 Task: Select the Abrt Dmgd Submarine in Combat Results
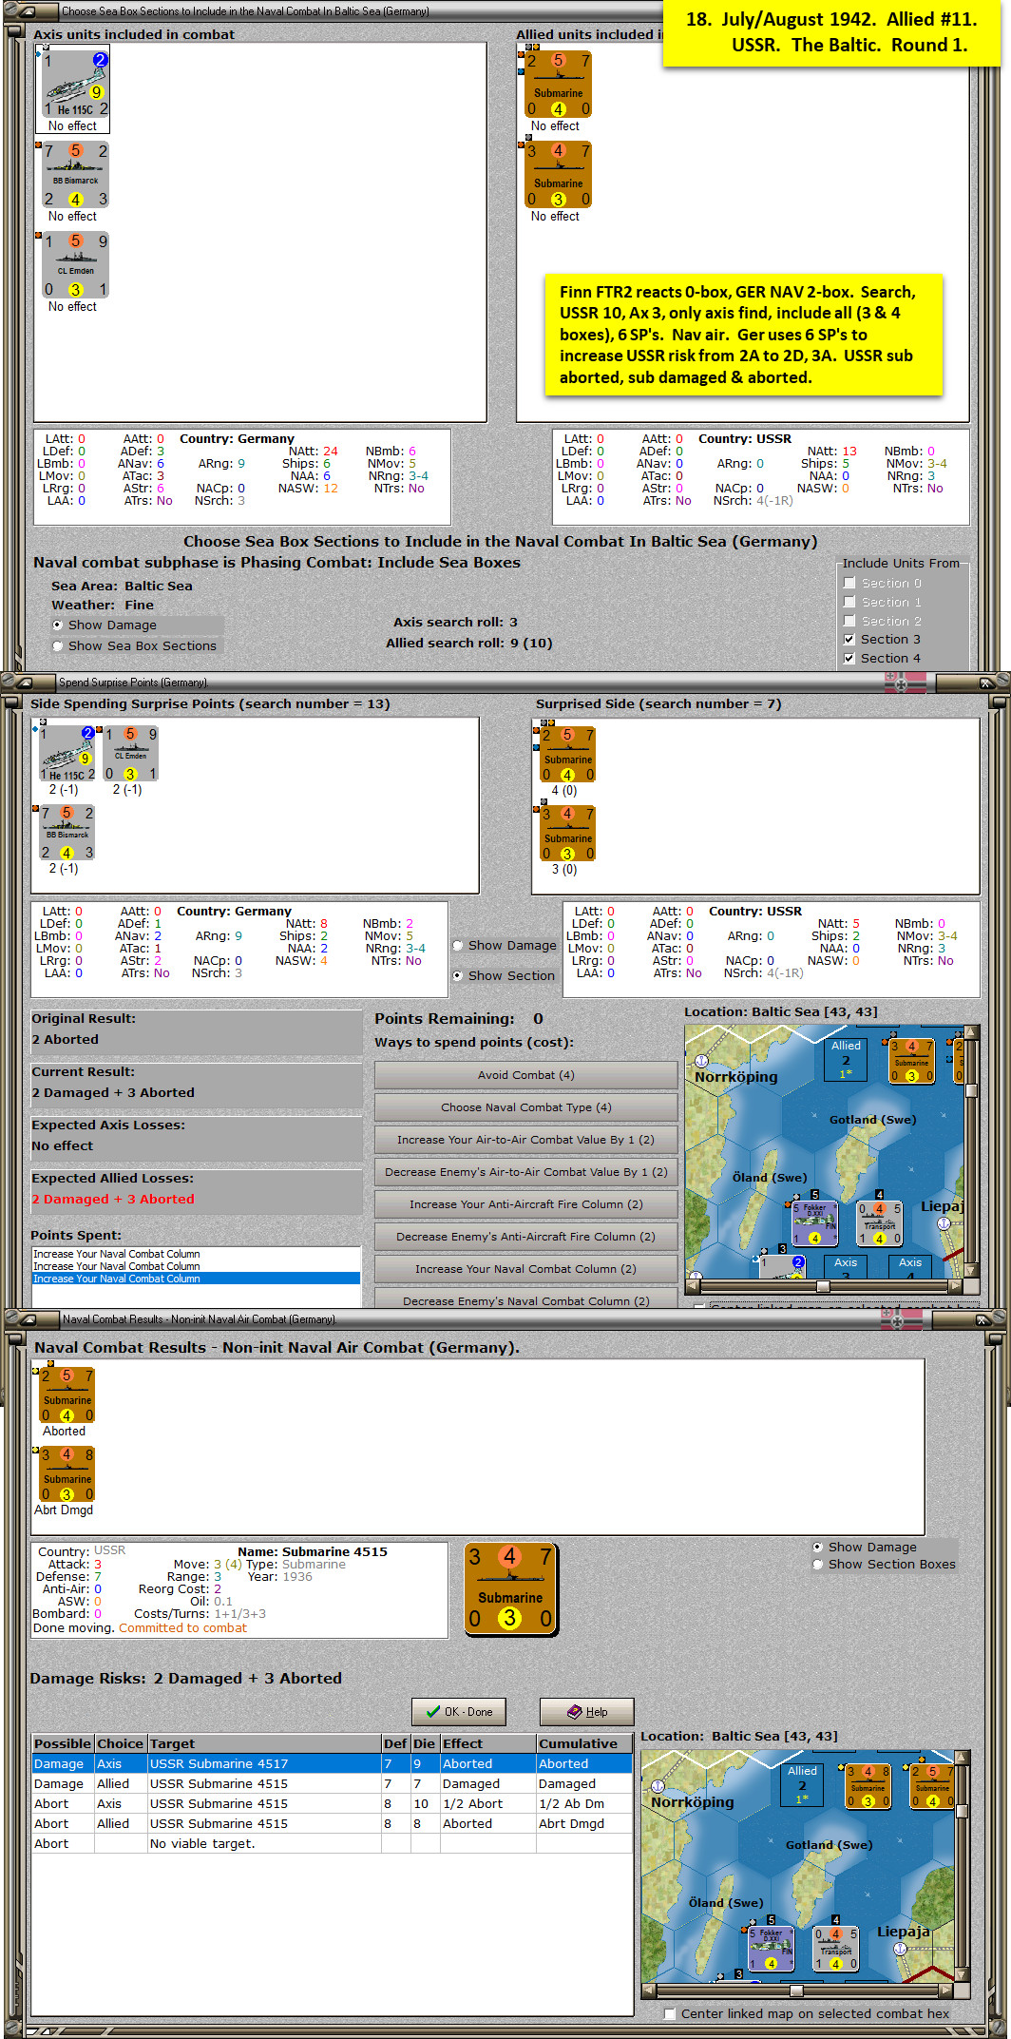point(67,1473)
